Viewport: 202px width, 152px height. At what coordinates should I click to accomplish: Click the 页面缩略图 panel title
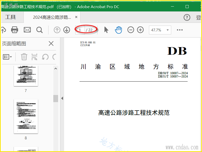[14, 44]
